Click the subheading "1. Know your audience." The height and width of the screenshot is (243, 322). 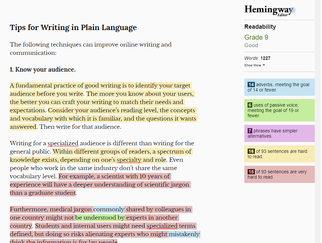pyautogui.click(x=43, y=70)
